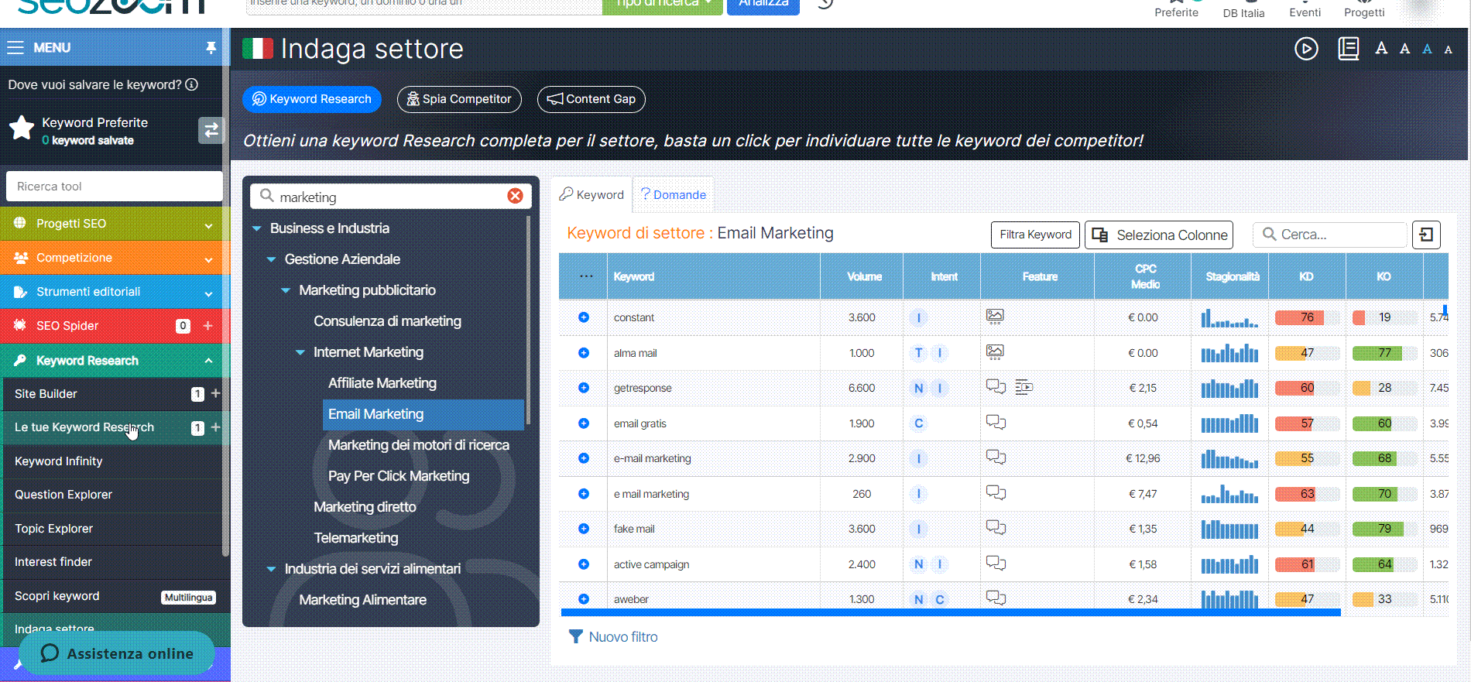Screen dimensions: 1471x682
Task: Sort table by the Volume column header
Action: pos(862,276)
